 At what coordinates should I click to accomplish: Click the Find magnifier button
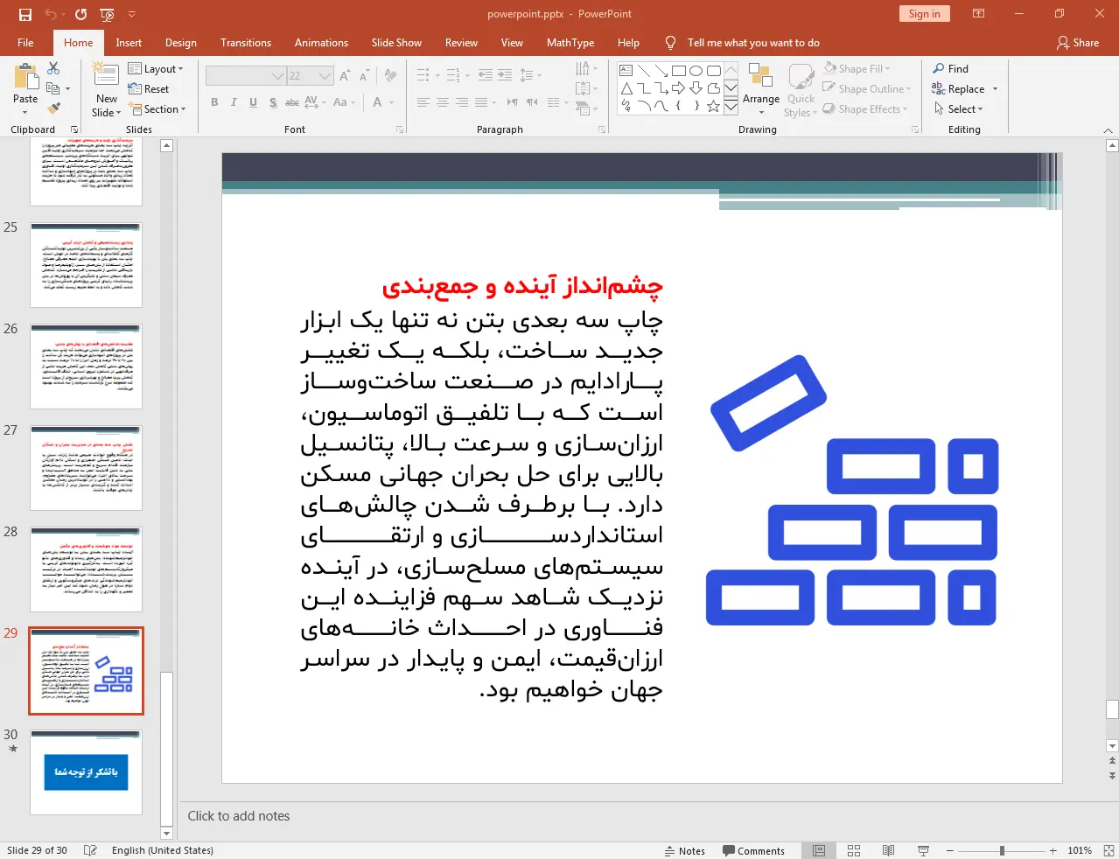950,68
